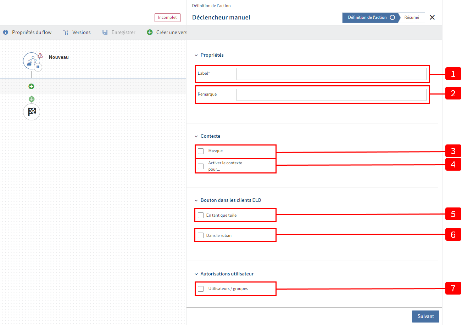
Task: Collapse Autorisations utilisateur section
Action: 196,274
